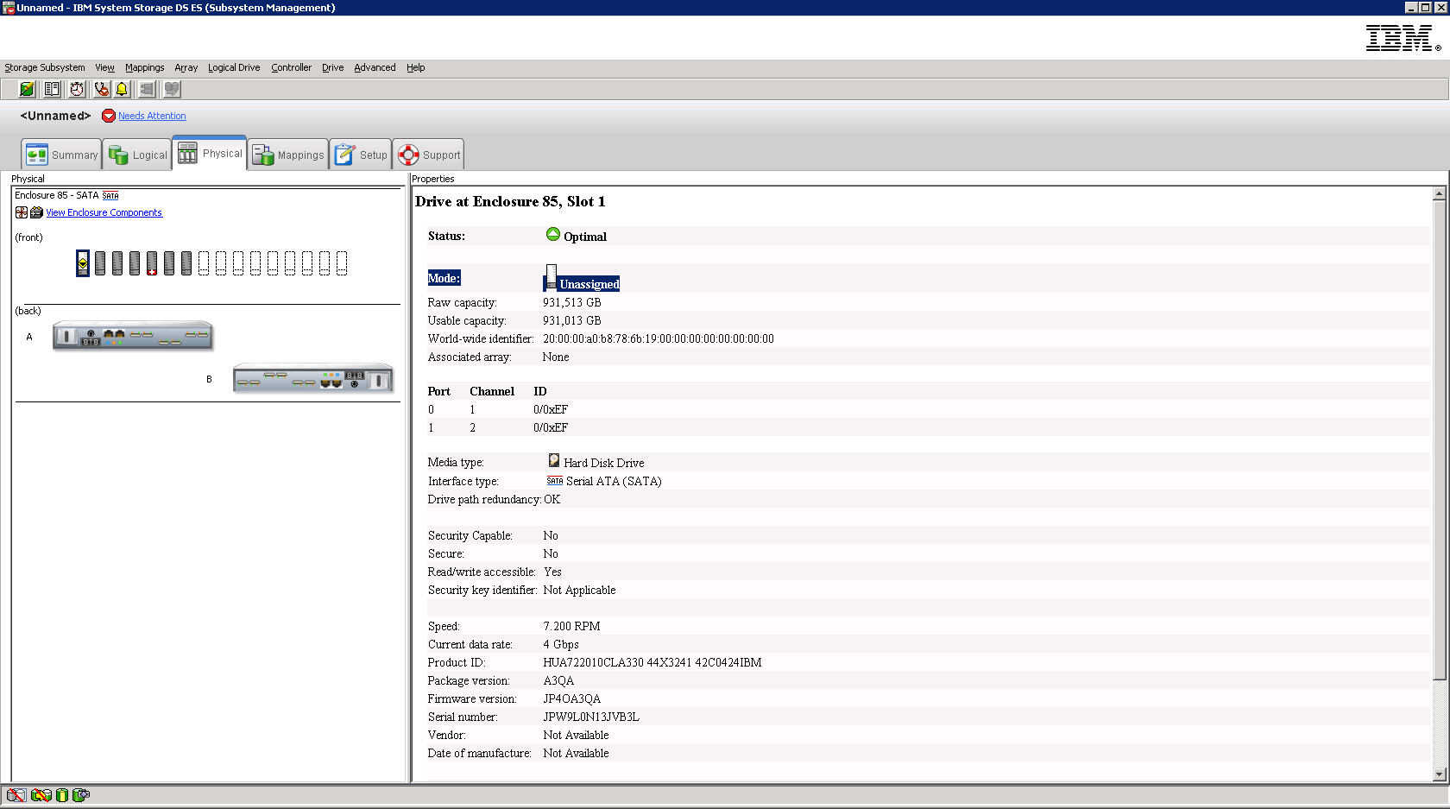Open the Array menu
The height and width of the screenshot is (809, 1450).
tap(186, 67)
